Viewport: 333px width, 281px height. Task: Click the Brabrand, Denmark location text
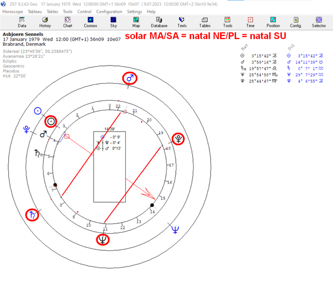coord(24,44)
